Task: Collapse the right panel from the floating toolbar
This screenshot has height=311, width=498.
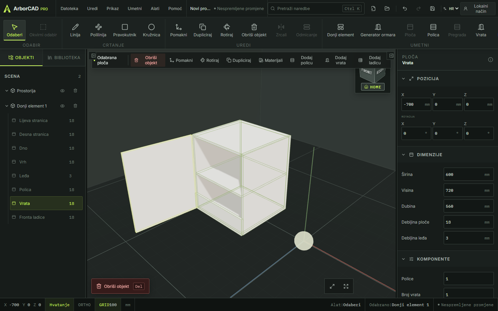Action: pos(391,56)
